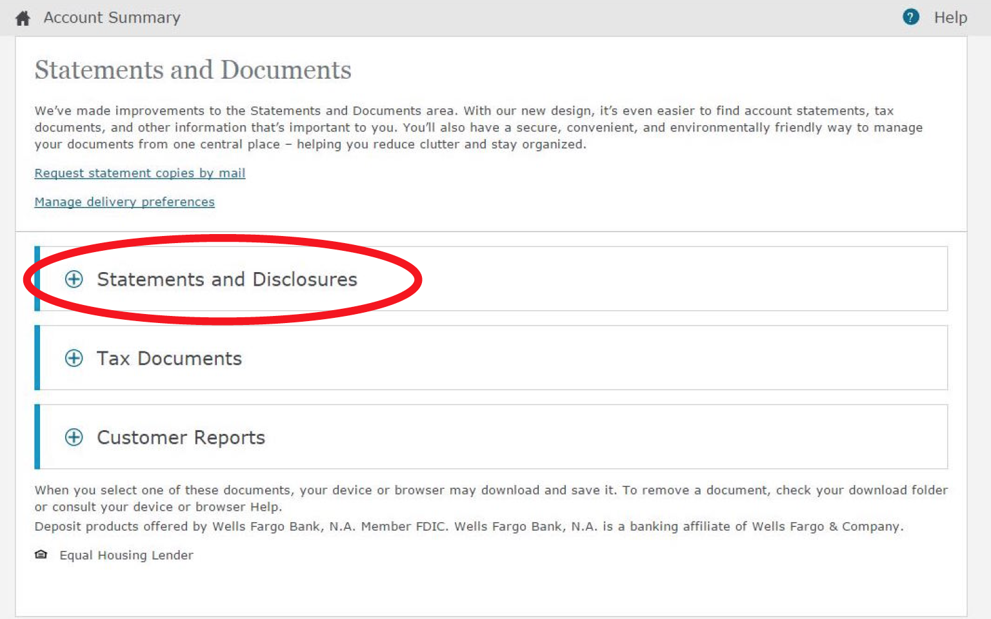This screenshot has height=619, width=991.
Task: Open Help via the question mark icon
Action: pos(910,17)
